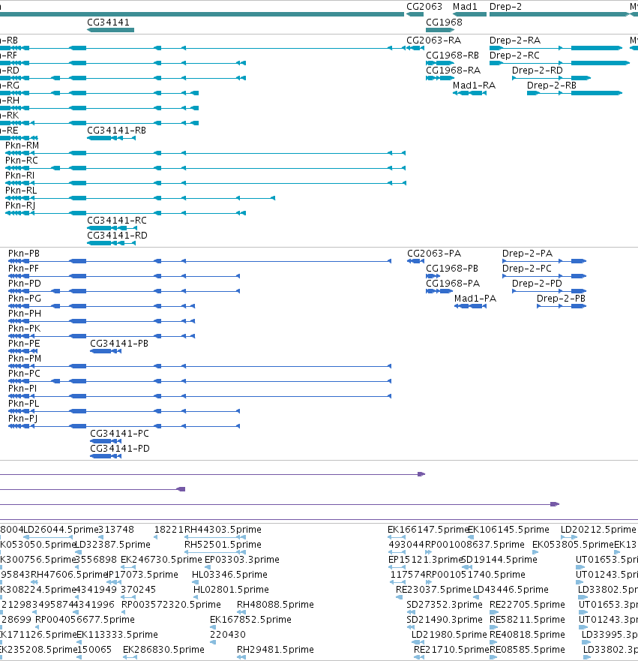638x661 pixels.
Task: Click the LD20212.5prime EST label
Action: (598, 530)
